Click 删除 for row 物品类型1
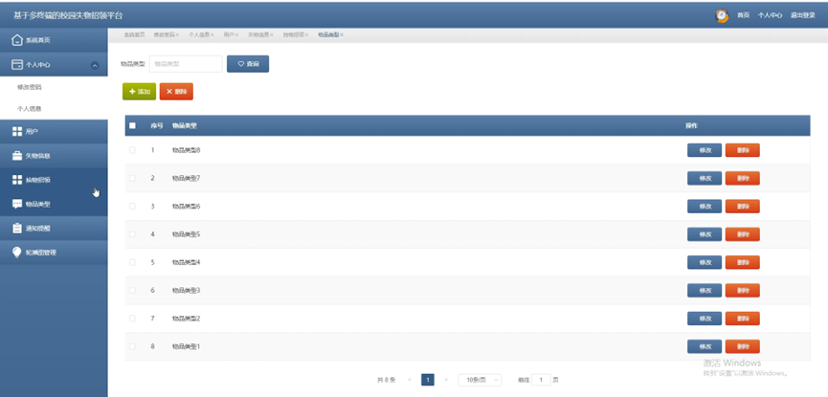The width and height of the screenshot is (828, 397). (x=743, y=347)
